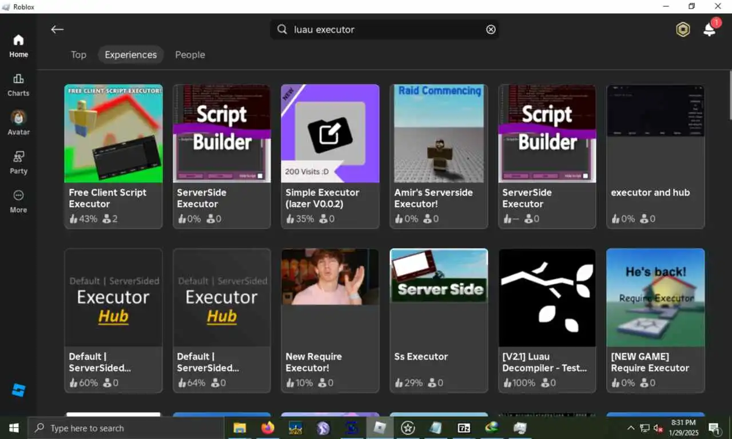Image resolution: width=732 pixels, height=439 pixels.
Task: Click the muted volume tray icon
Action: [x=658, y=428]
